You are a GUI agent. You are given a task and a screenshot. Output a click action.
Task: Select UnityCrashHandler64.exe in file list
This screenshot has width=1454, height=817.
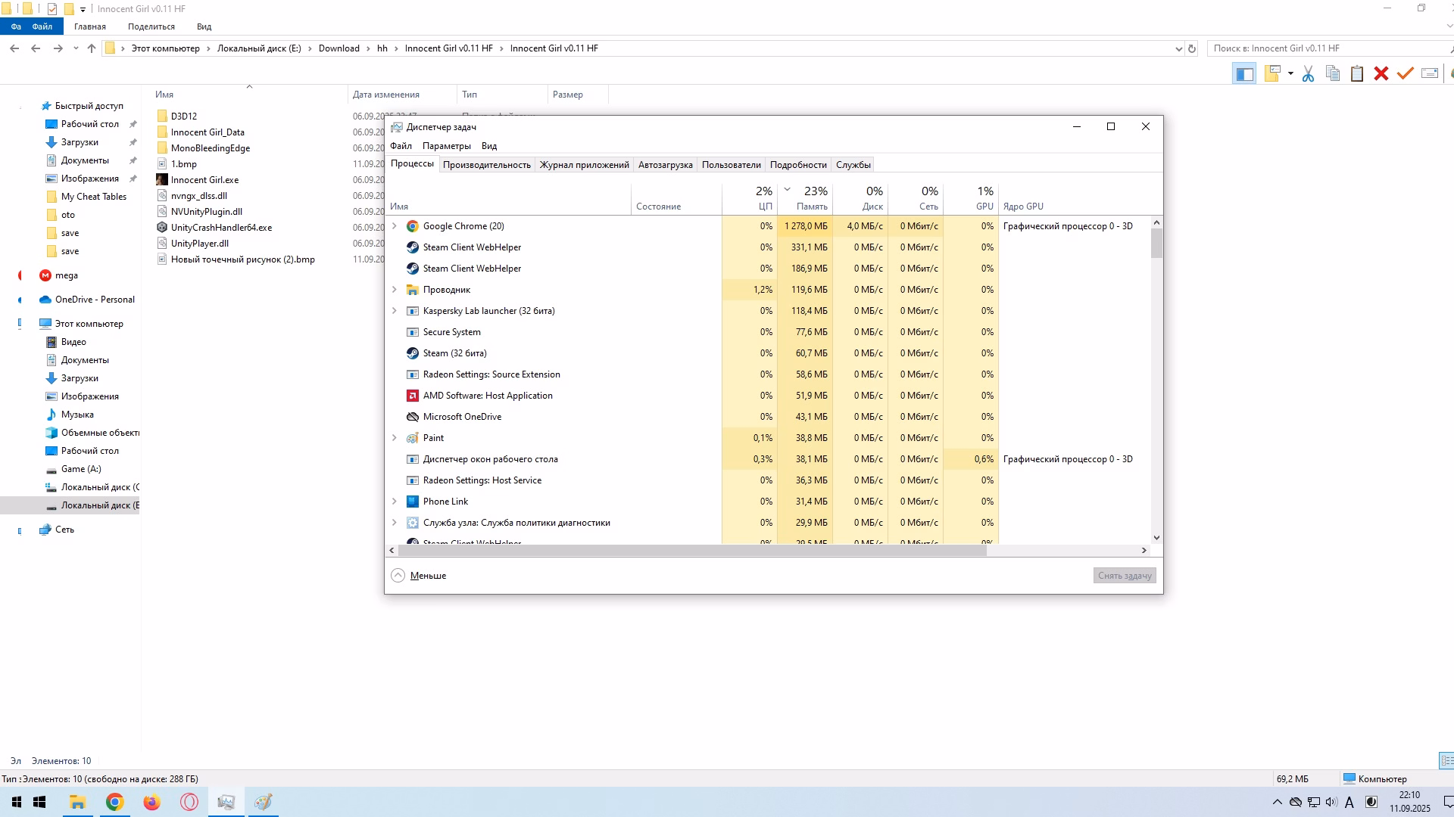click(221, 228)
